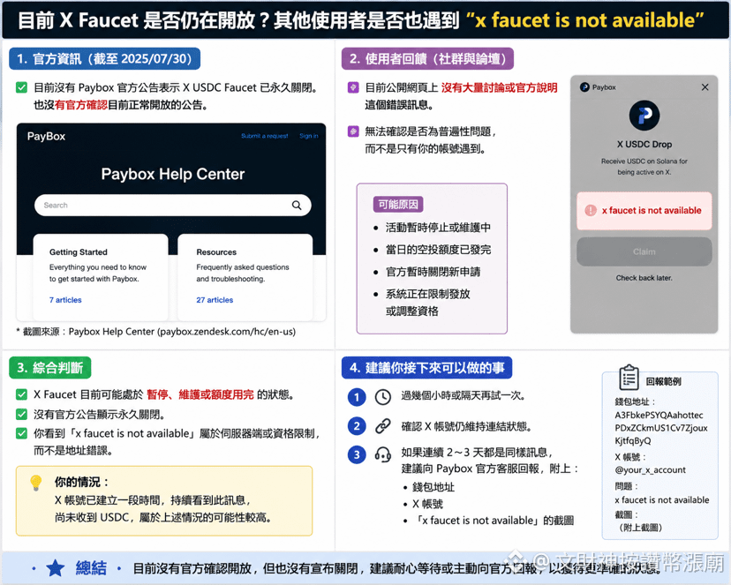Click the yellow title text '"x faucet is not available"'
The width and height of the screenshot is (731, 585).
585,20
